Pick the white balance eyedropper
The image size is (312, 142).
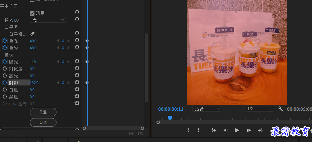point(32,34)
